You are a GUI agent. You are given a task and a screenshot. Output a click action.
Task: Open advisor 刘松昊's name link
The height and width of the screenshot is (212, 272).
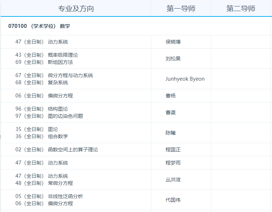click(173, 59)
